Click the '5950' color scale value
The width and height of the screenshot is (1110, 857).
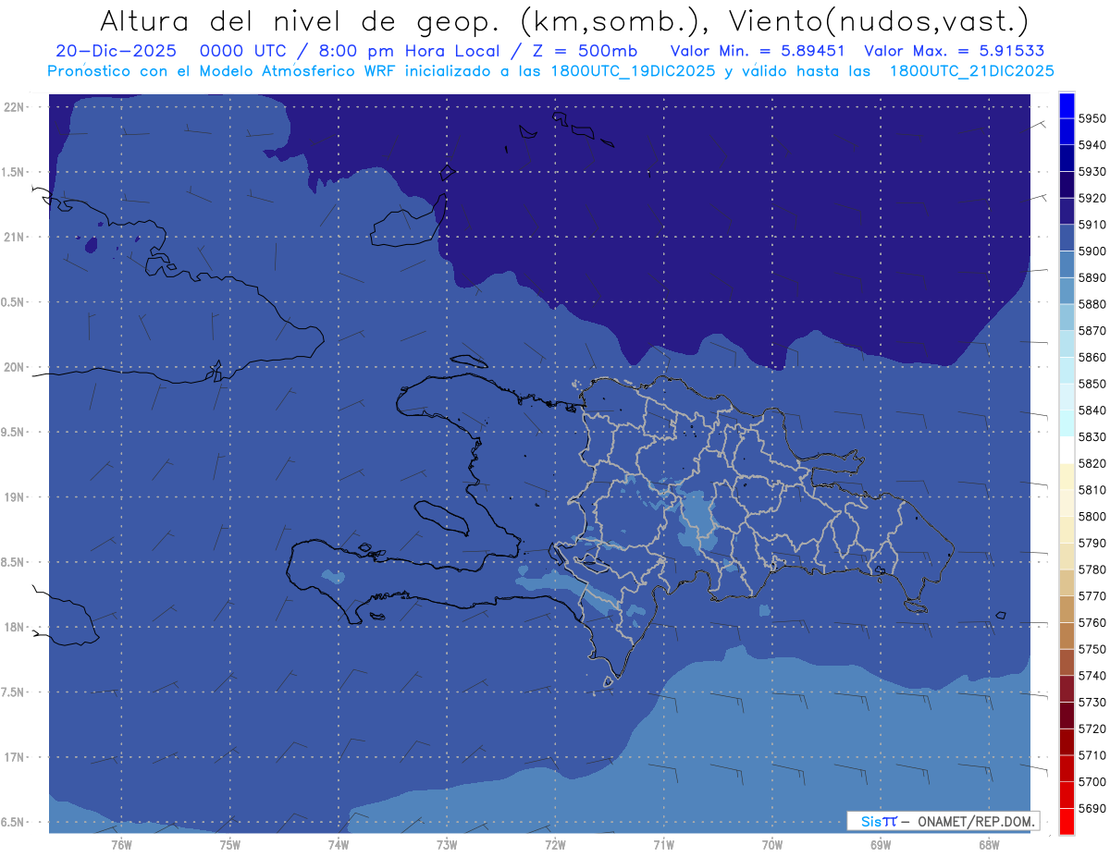[x=1092, y=118]
